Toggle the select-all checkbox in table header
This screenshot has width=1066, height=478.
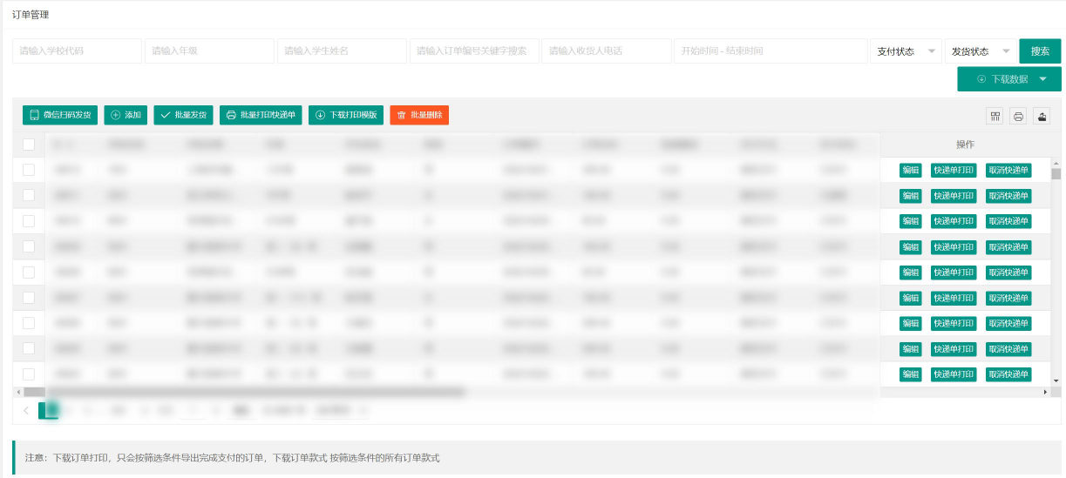[29, 145]
